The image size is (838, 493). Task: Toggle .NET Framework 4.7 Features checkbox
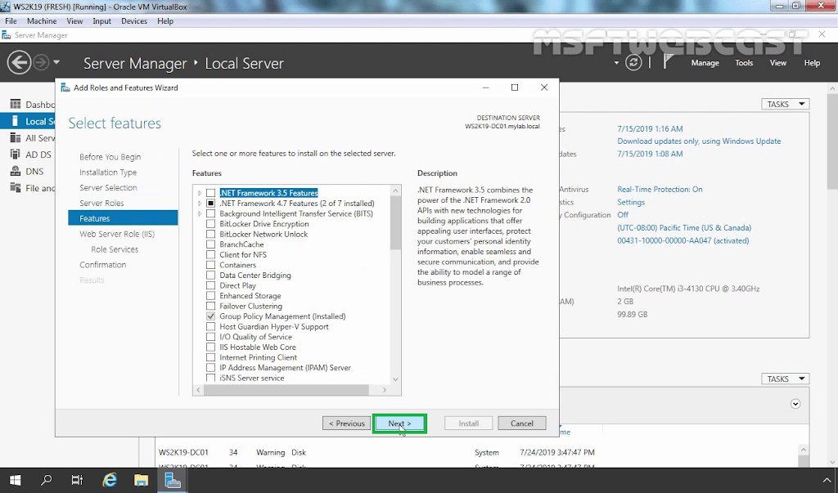coord(211,204)
